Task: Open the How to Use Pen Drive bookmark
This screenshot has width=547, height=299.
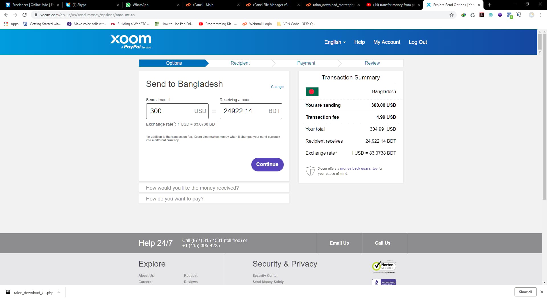Action: click(174, 24)
